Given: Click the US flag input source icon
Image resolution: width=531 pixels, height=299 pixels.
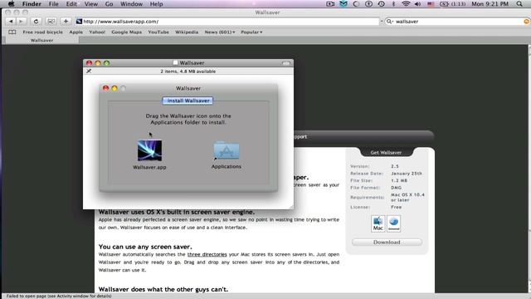Looking at the screenshot, I should click(431, 4).
